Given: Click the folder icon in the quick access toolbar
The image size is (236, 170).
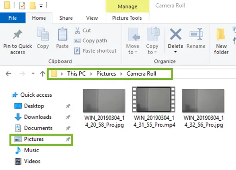Looking at the screenshot, I should pos(33,6).
